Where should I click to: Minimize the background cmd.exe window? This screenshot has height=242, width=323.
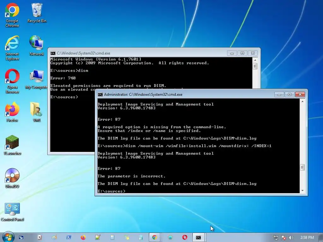232,53
